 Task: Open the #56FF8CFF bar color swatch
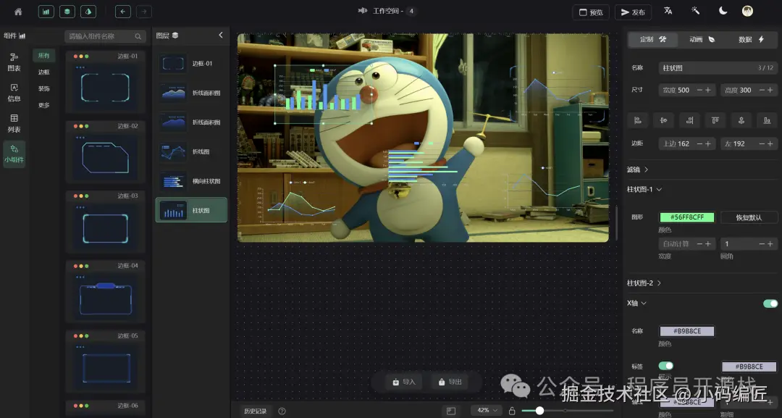(687, 217)
